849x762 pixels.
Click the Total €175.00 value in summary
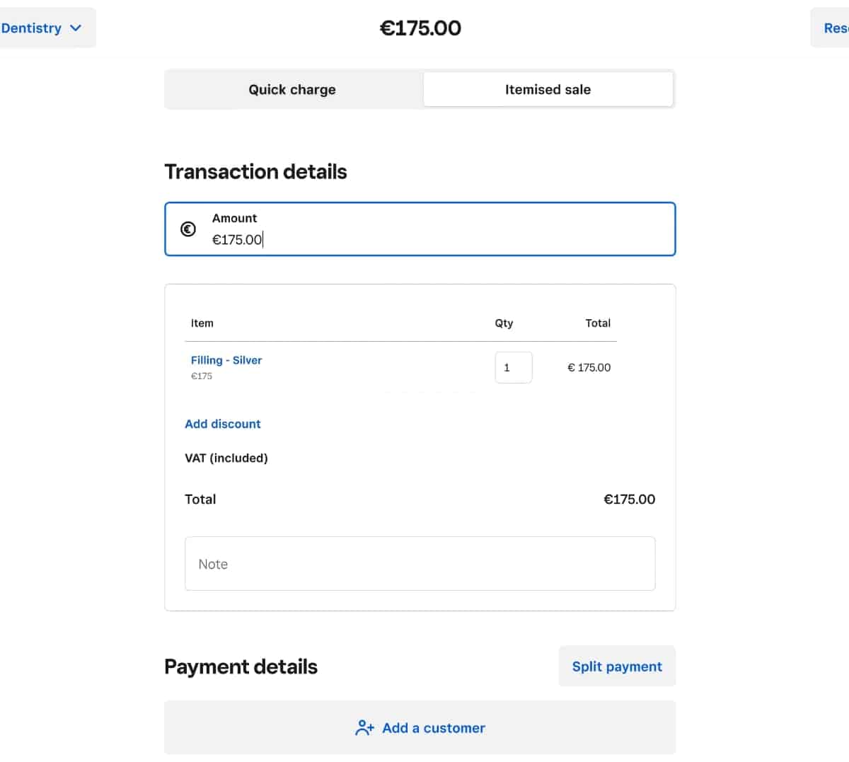(629, 500)
